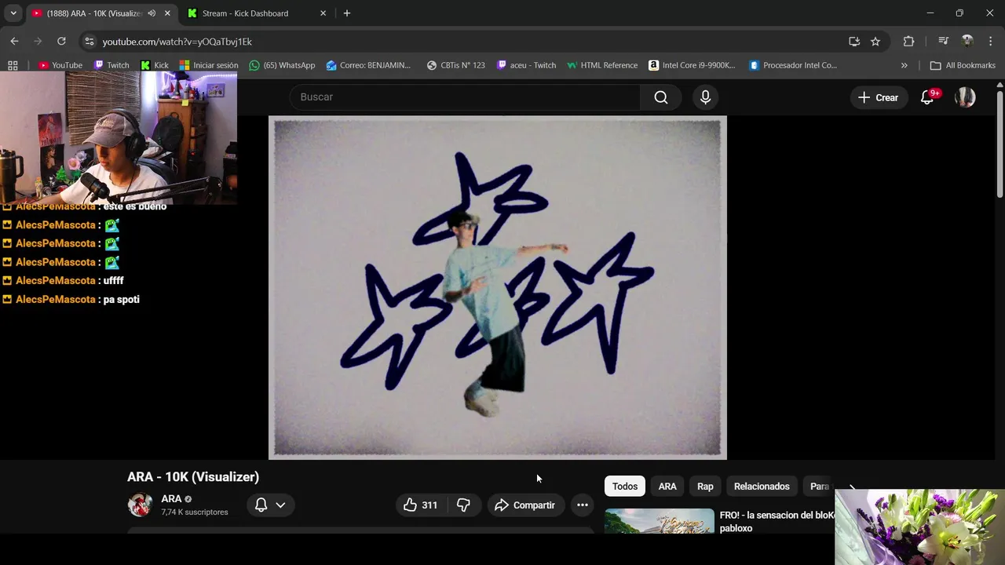Click the 'ARA - 10K (Visualizer)' title text

tap(193, 477)
